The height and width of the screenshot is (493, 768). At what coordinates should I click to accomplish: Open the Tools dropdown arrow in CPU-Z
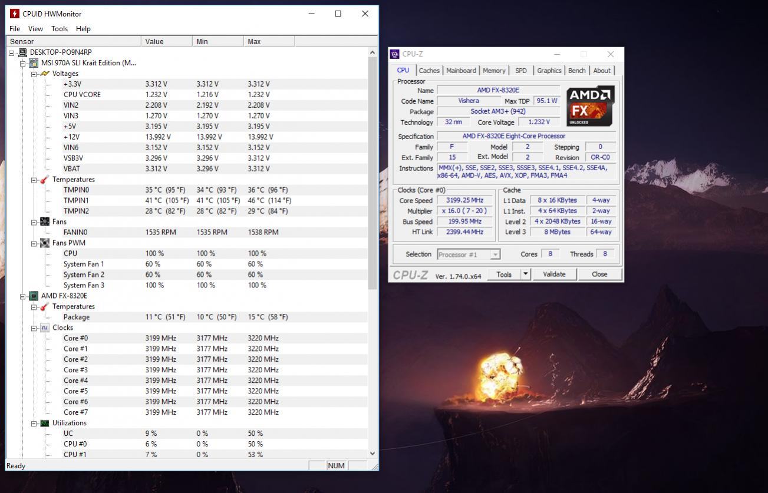tap(526, 274)
